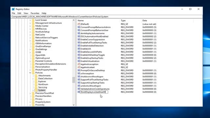Click the data value 0x00000005 (5)
The height and width of the screenshot is (118, 210).
pos(149,27)
